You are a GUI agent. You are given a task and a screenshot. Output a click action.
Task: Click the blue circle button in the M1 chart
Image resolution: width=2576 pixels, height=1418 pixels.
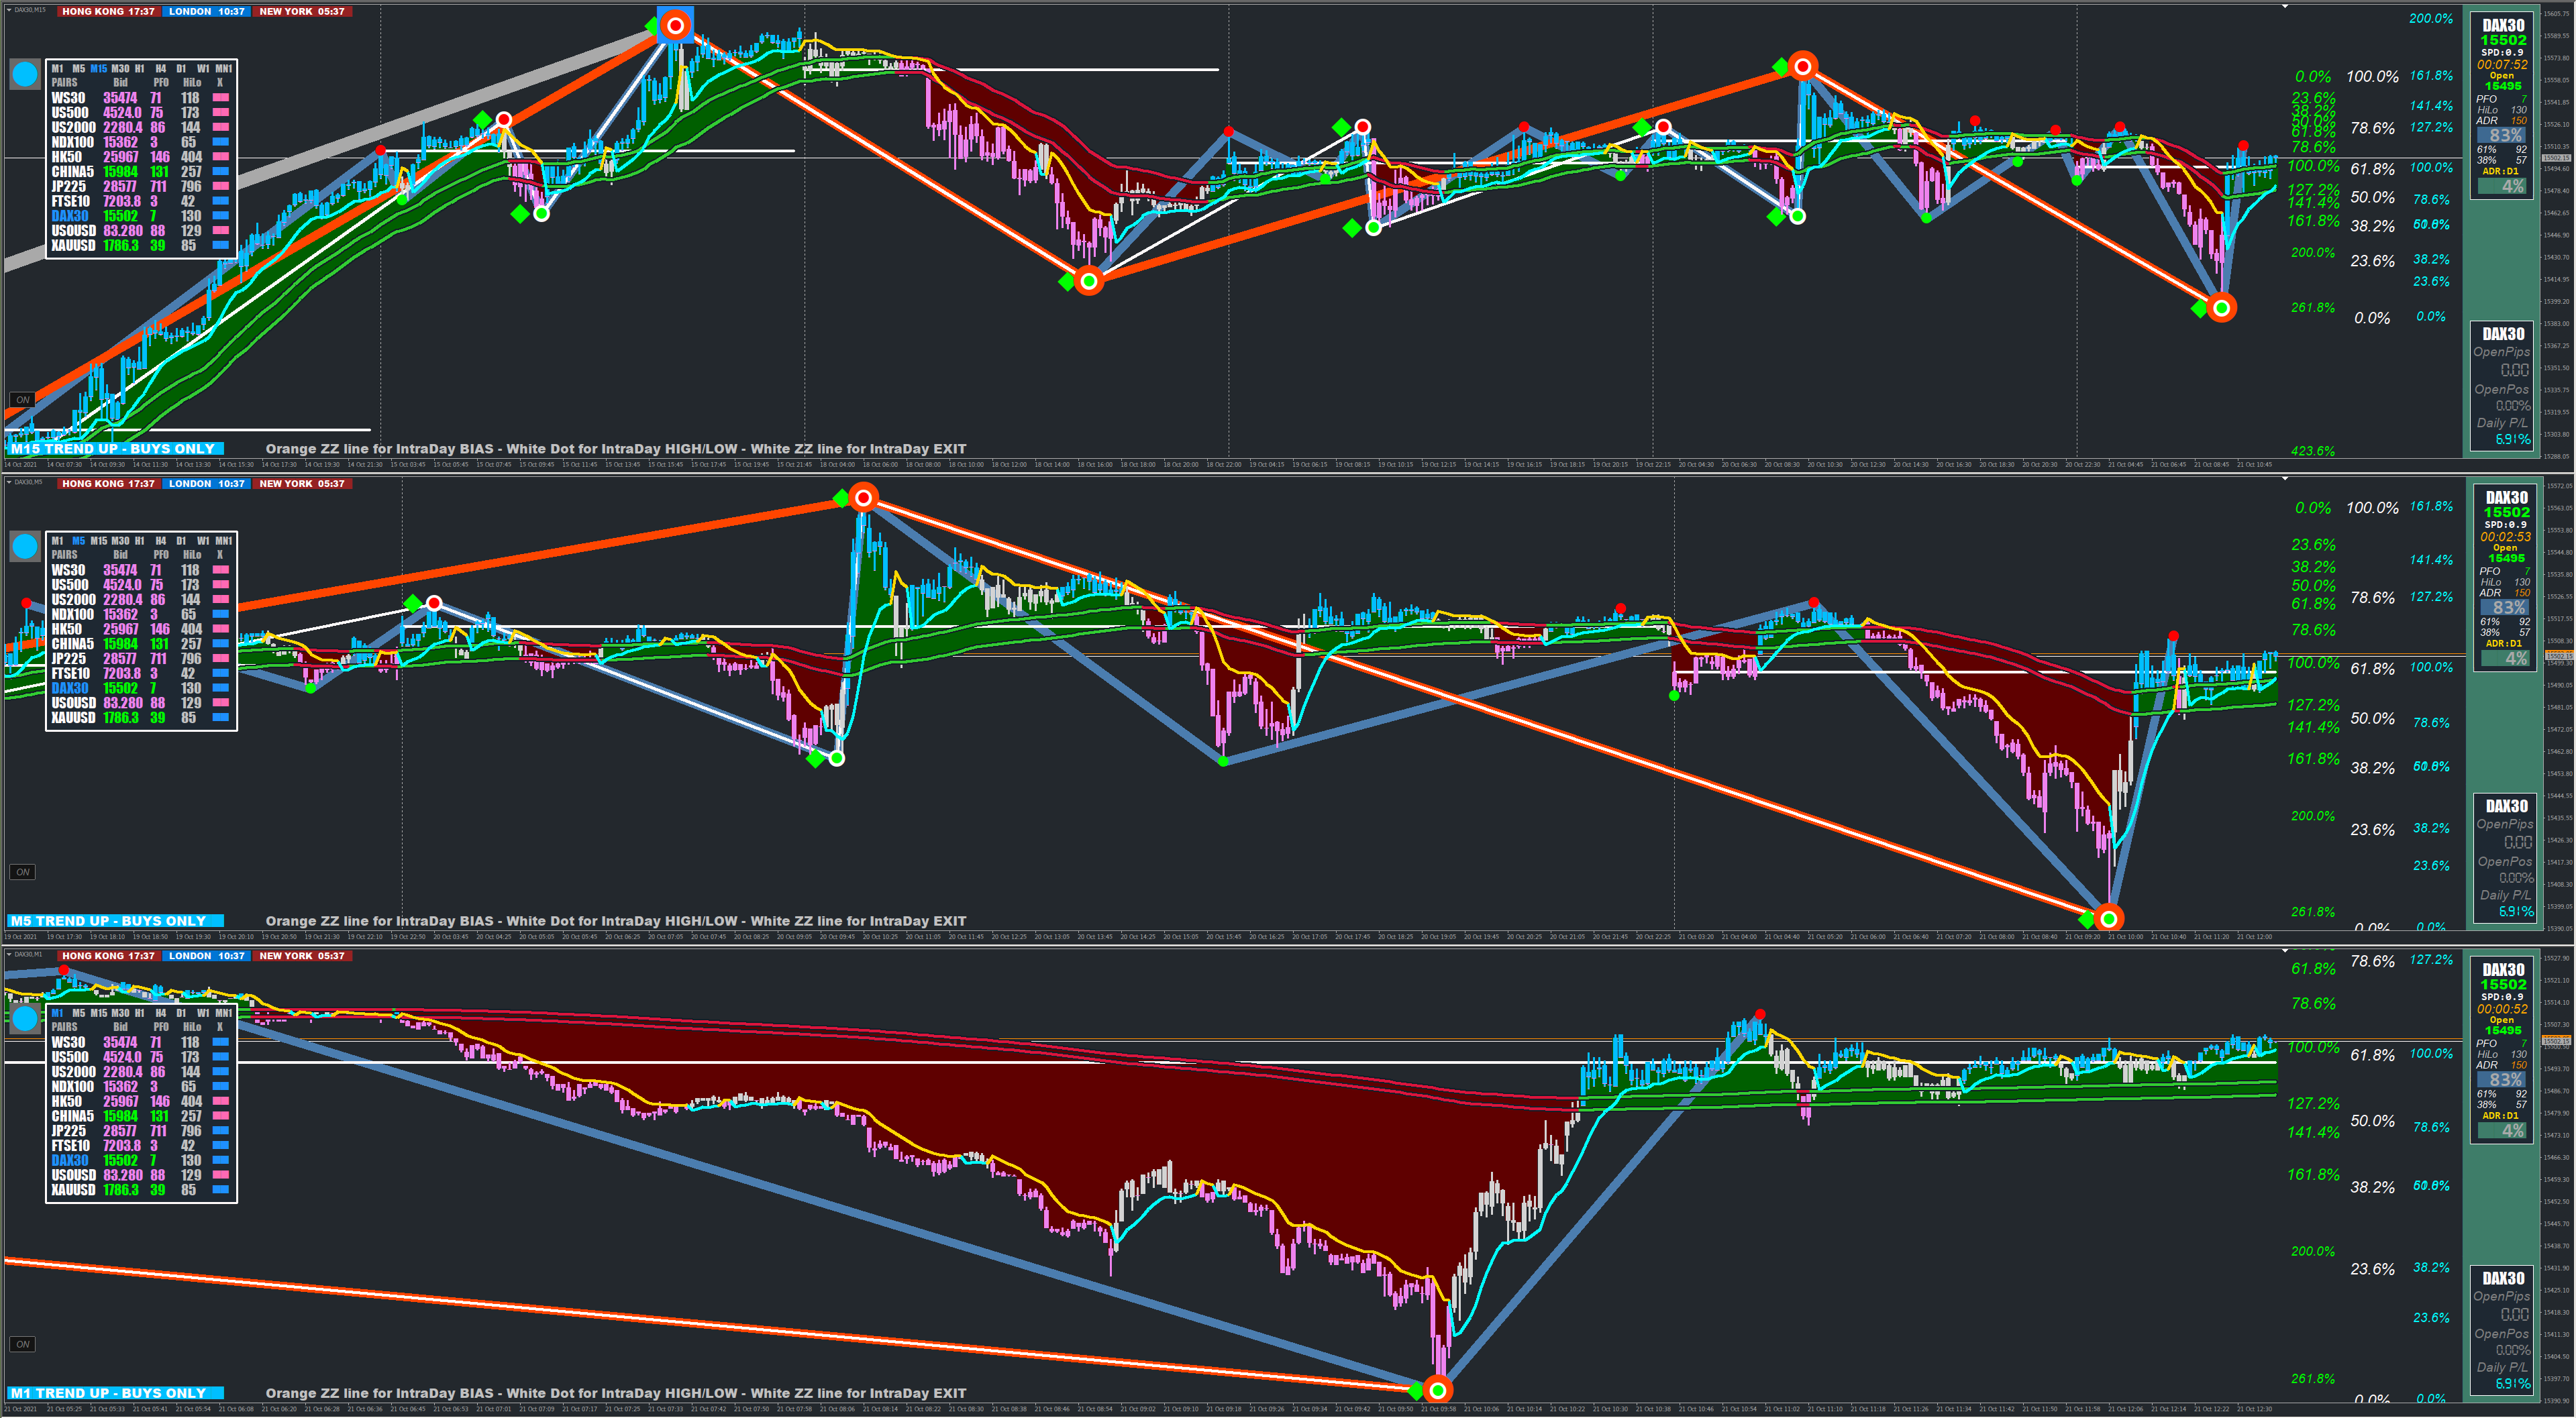[25, 1018]
